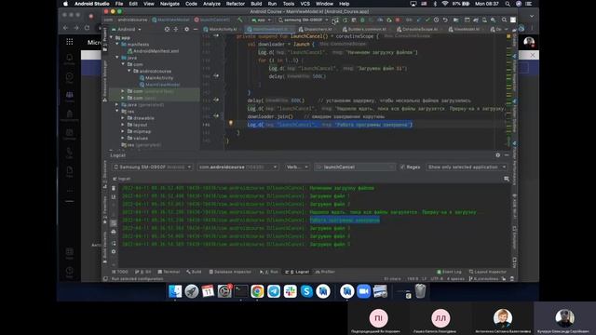Select AndroidManifest.xml in project tree
The image size is (596, 335).
[x=153, y=51]
